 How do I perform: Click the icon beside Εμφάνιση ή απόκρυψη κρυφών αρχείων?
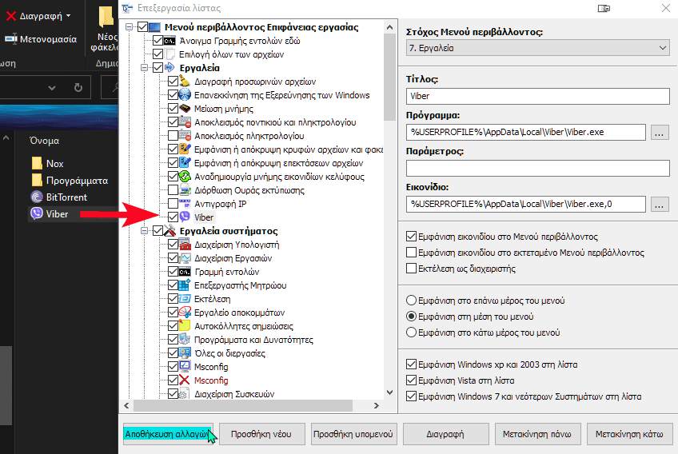[x=185, y=149]
